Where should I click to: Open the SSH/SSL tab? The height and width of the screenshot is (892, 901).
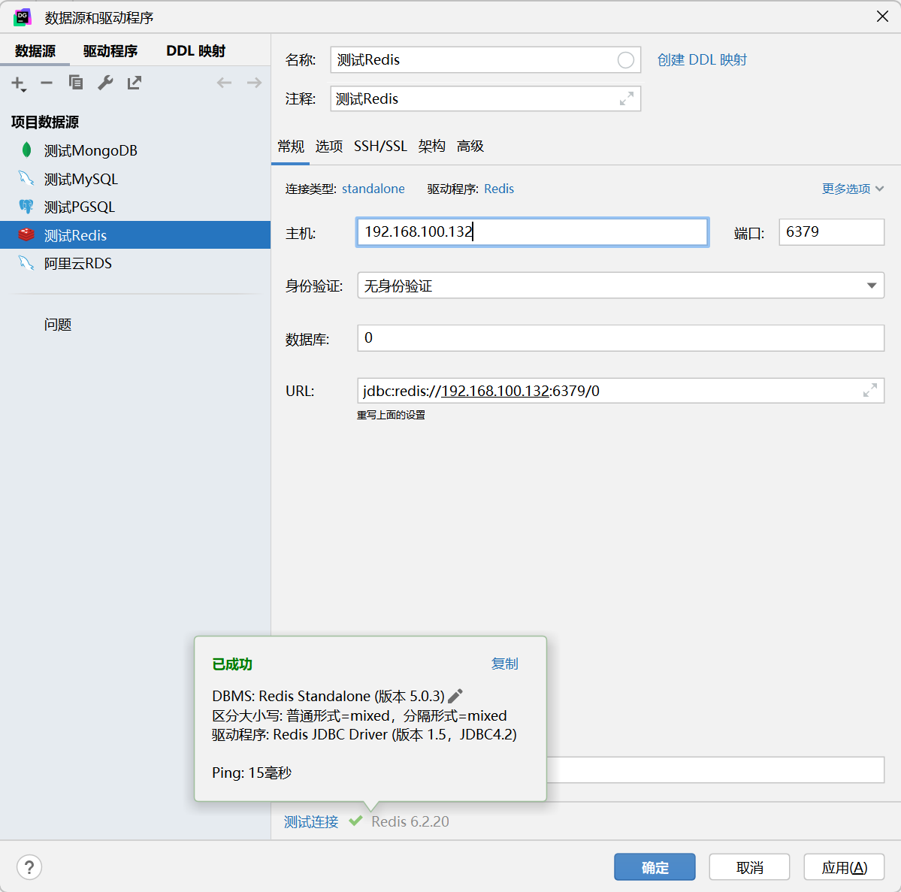tap(380, 146)
